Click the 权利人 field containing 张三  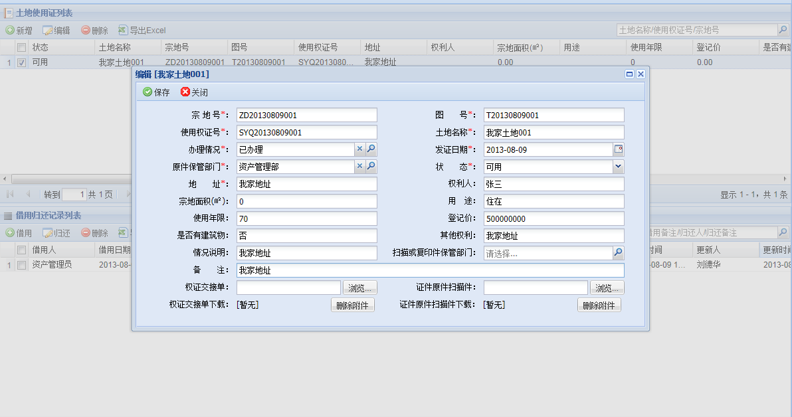point(553,184)
